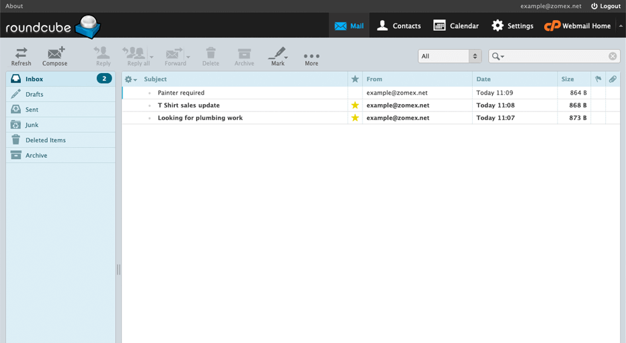The height and width of the screenshot is (343, 626).
Task: Switch to the Contacts tab
Action: coord(399,26)
